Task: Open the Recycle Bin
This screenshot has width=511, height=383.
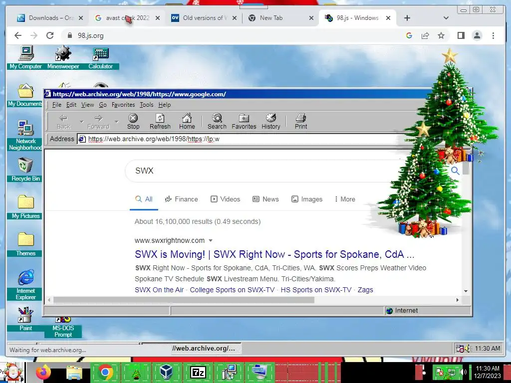Action: tap(26, 170)
